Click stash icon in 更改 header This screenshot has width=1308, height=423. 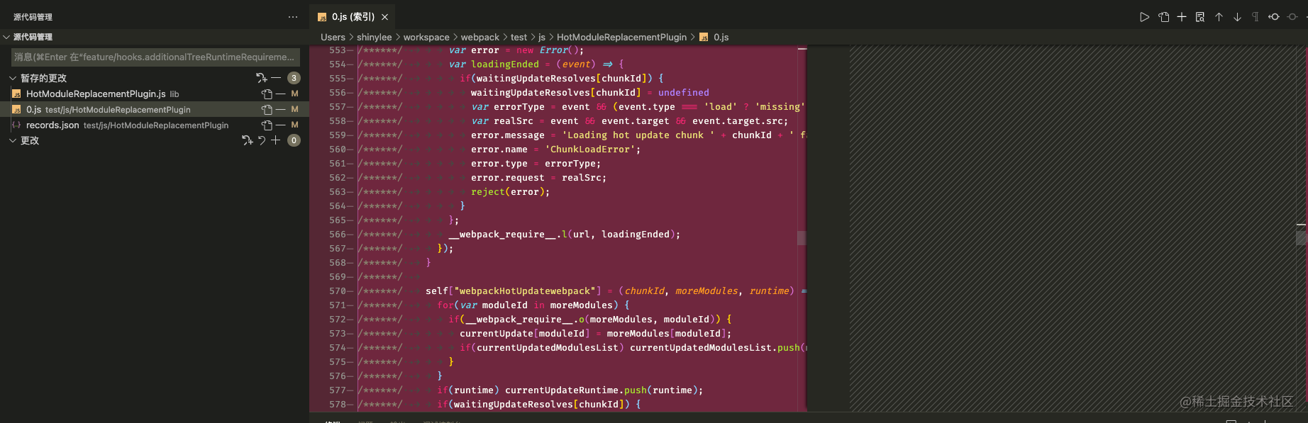(x=247, y=140)
